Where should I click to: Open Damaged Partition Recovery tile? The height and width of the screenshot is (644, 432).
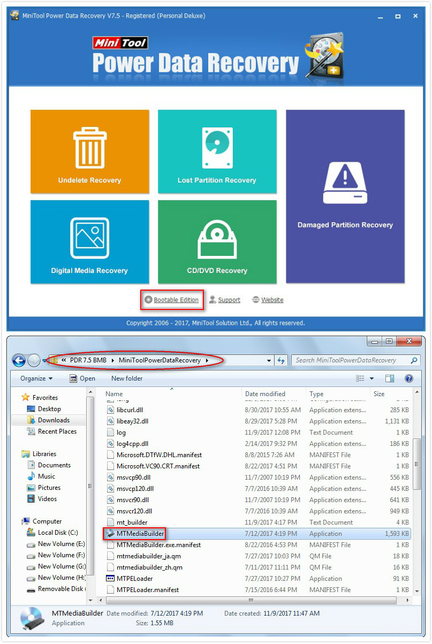[345, 196]
